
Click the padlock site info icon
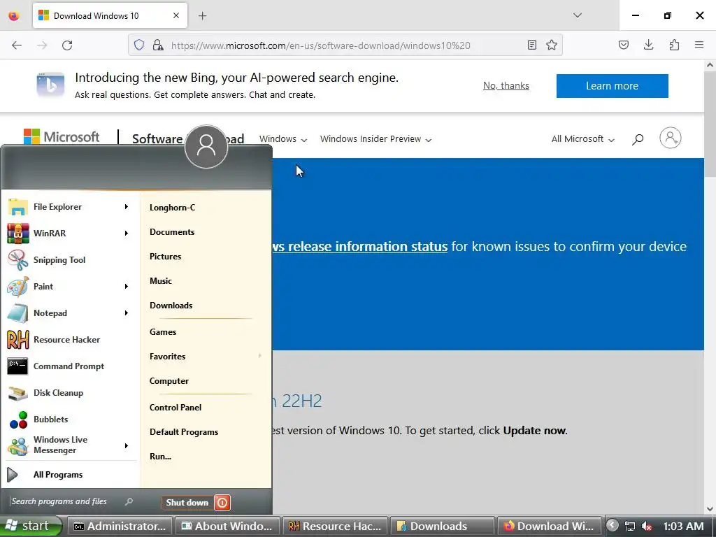pyautogui.click(x=158, y=45)
